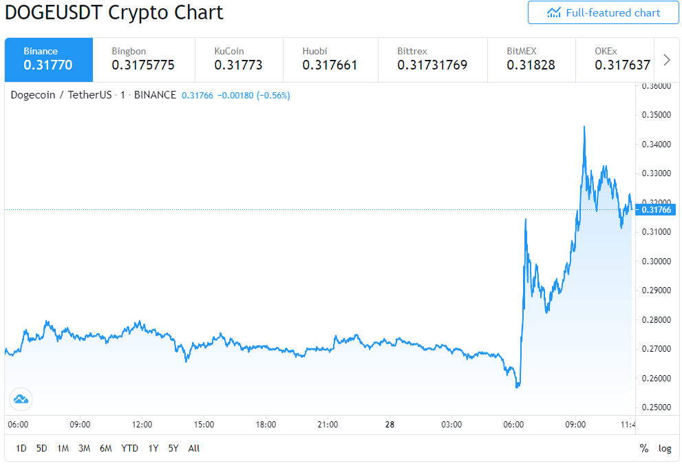682x466 pixels.
Task: Click the current price label 0.31766 on axis
Action: [x=656, y=210]
